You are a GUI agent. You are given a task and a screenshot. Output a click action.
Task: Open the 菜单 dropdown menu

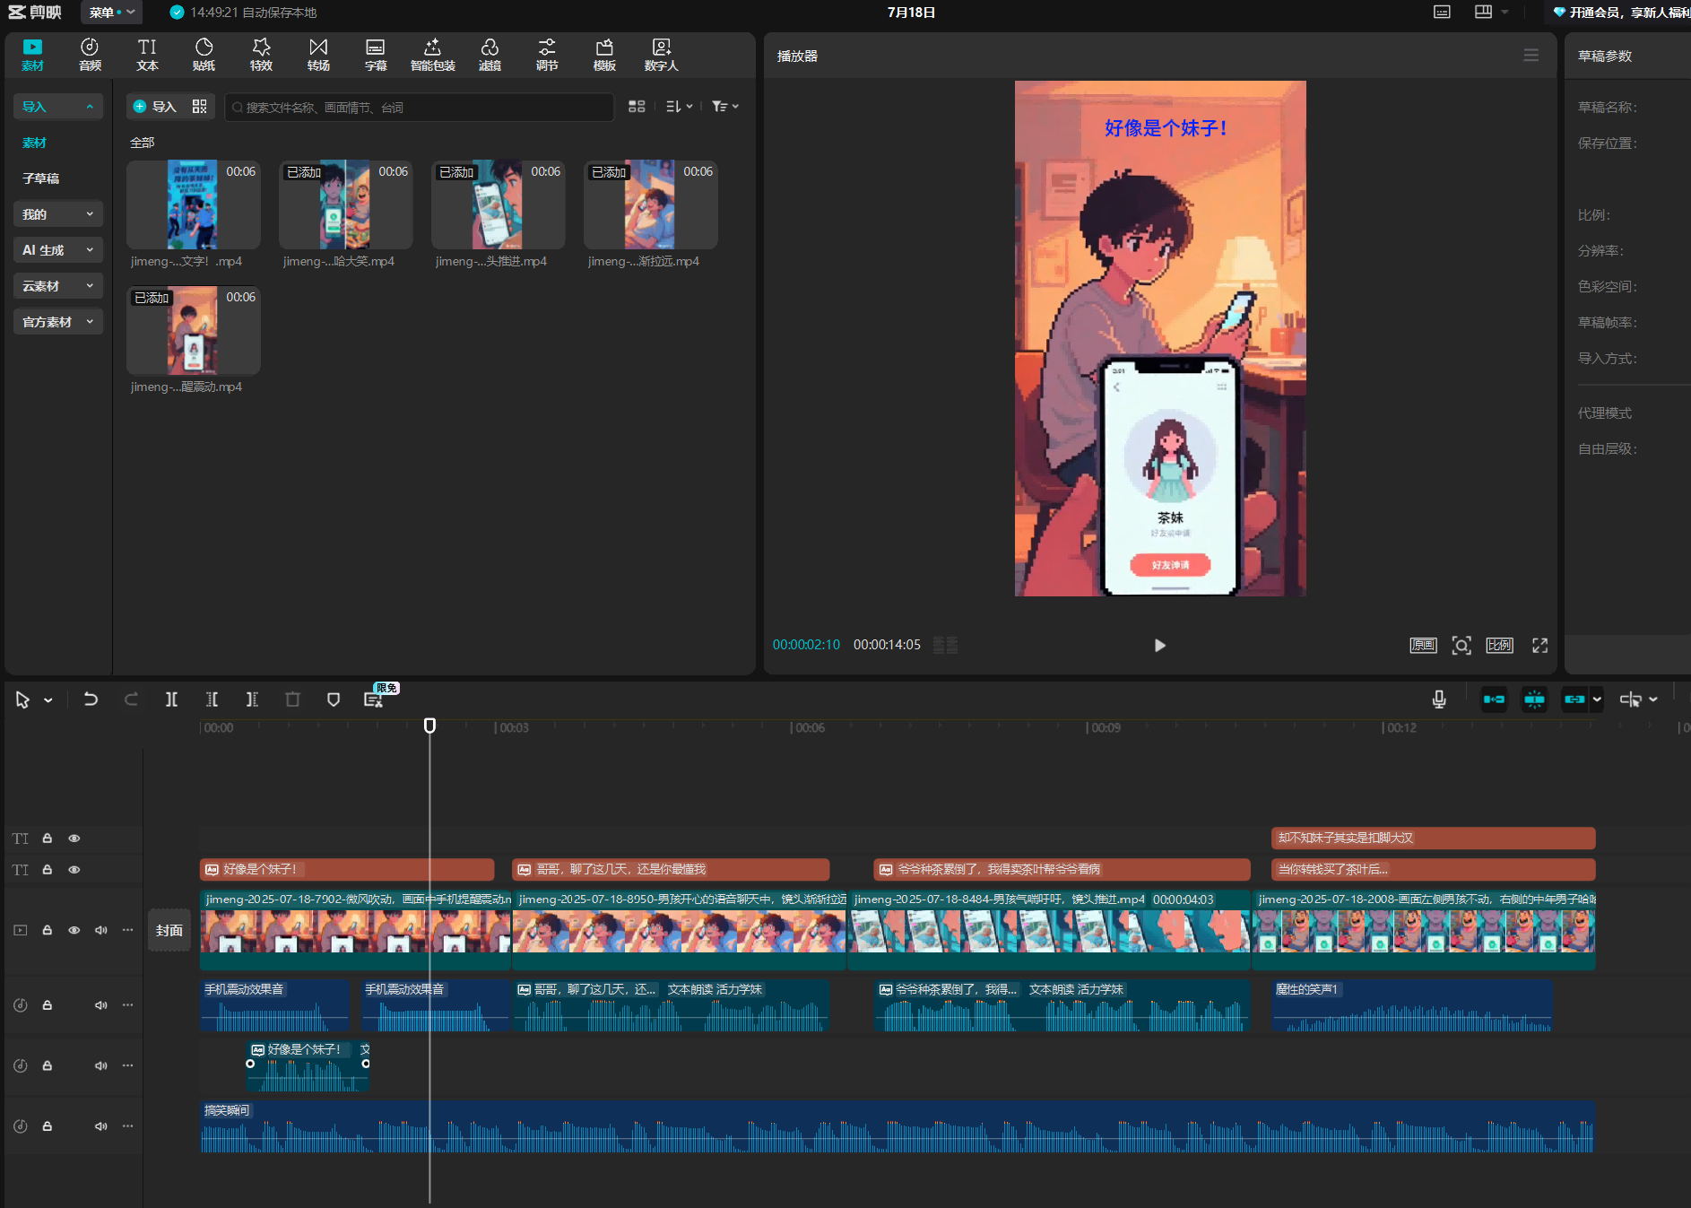click(111, 13)
